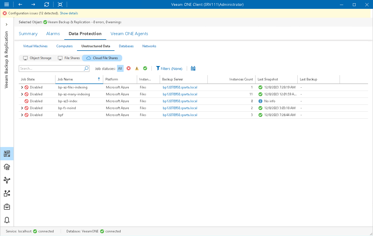The height and width of the screenshot is (236, 373).
Task: Filter jobs by warning status
Action: coord(137,69)
